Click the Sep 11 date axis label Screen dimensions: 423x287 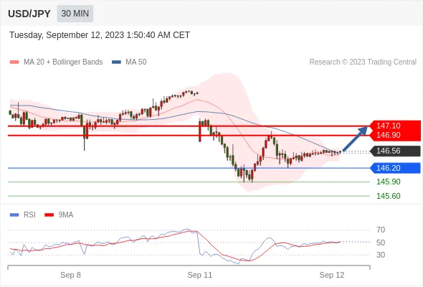click(200, 275)
